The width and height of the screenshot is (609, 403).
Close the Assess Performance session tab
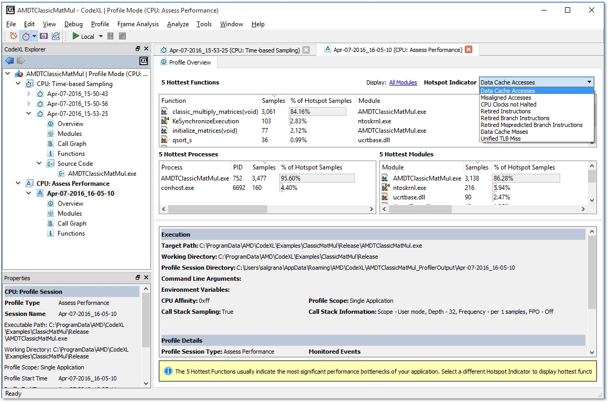click(469, 49)
